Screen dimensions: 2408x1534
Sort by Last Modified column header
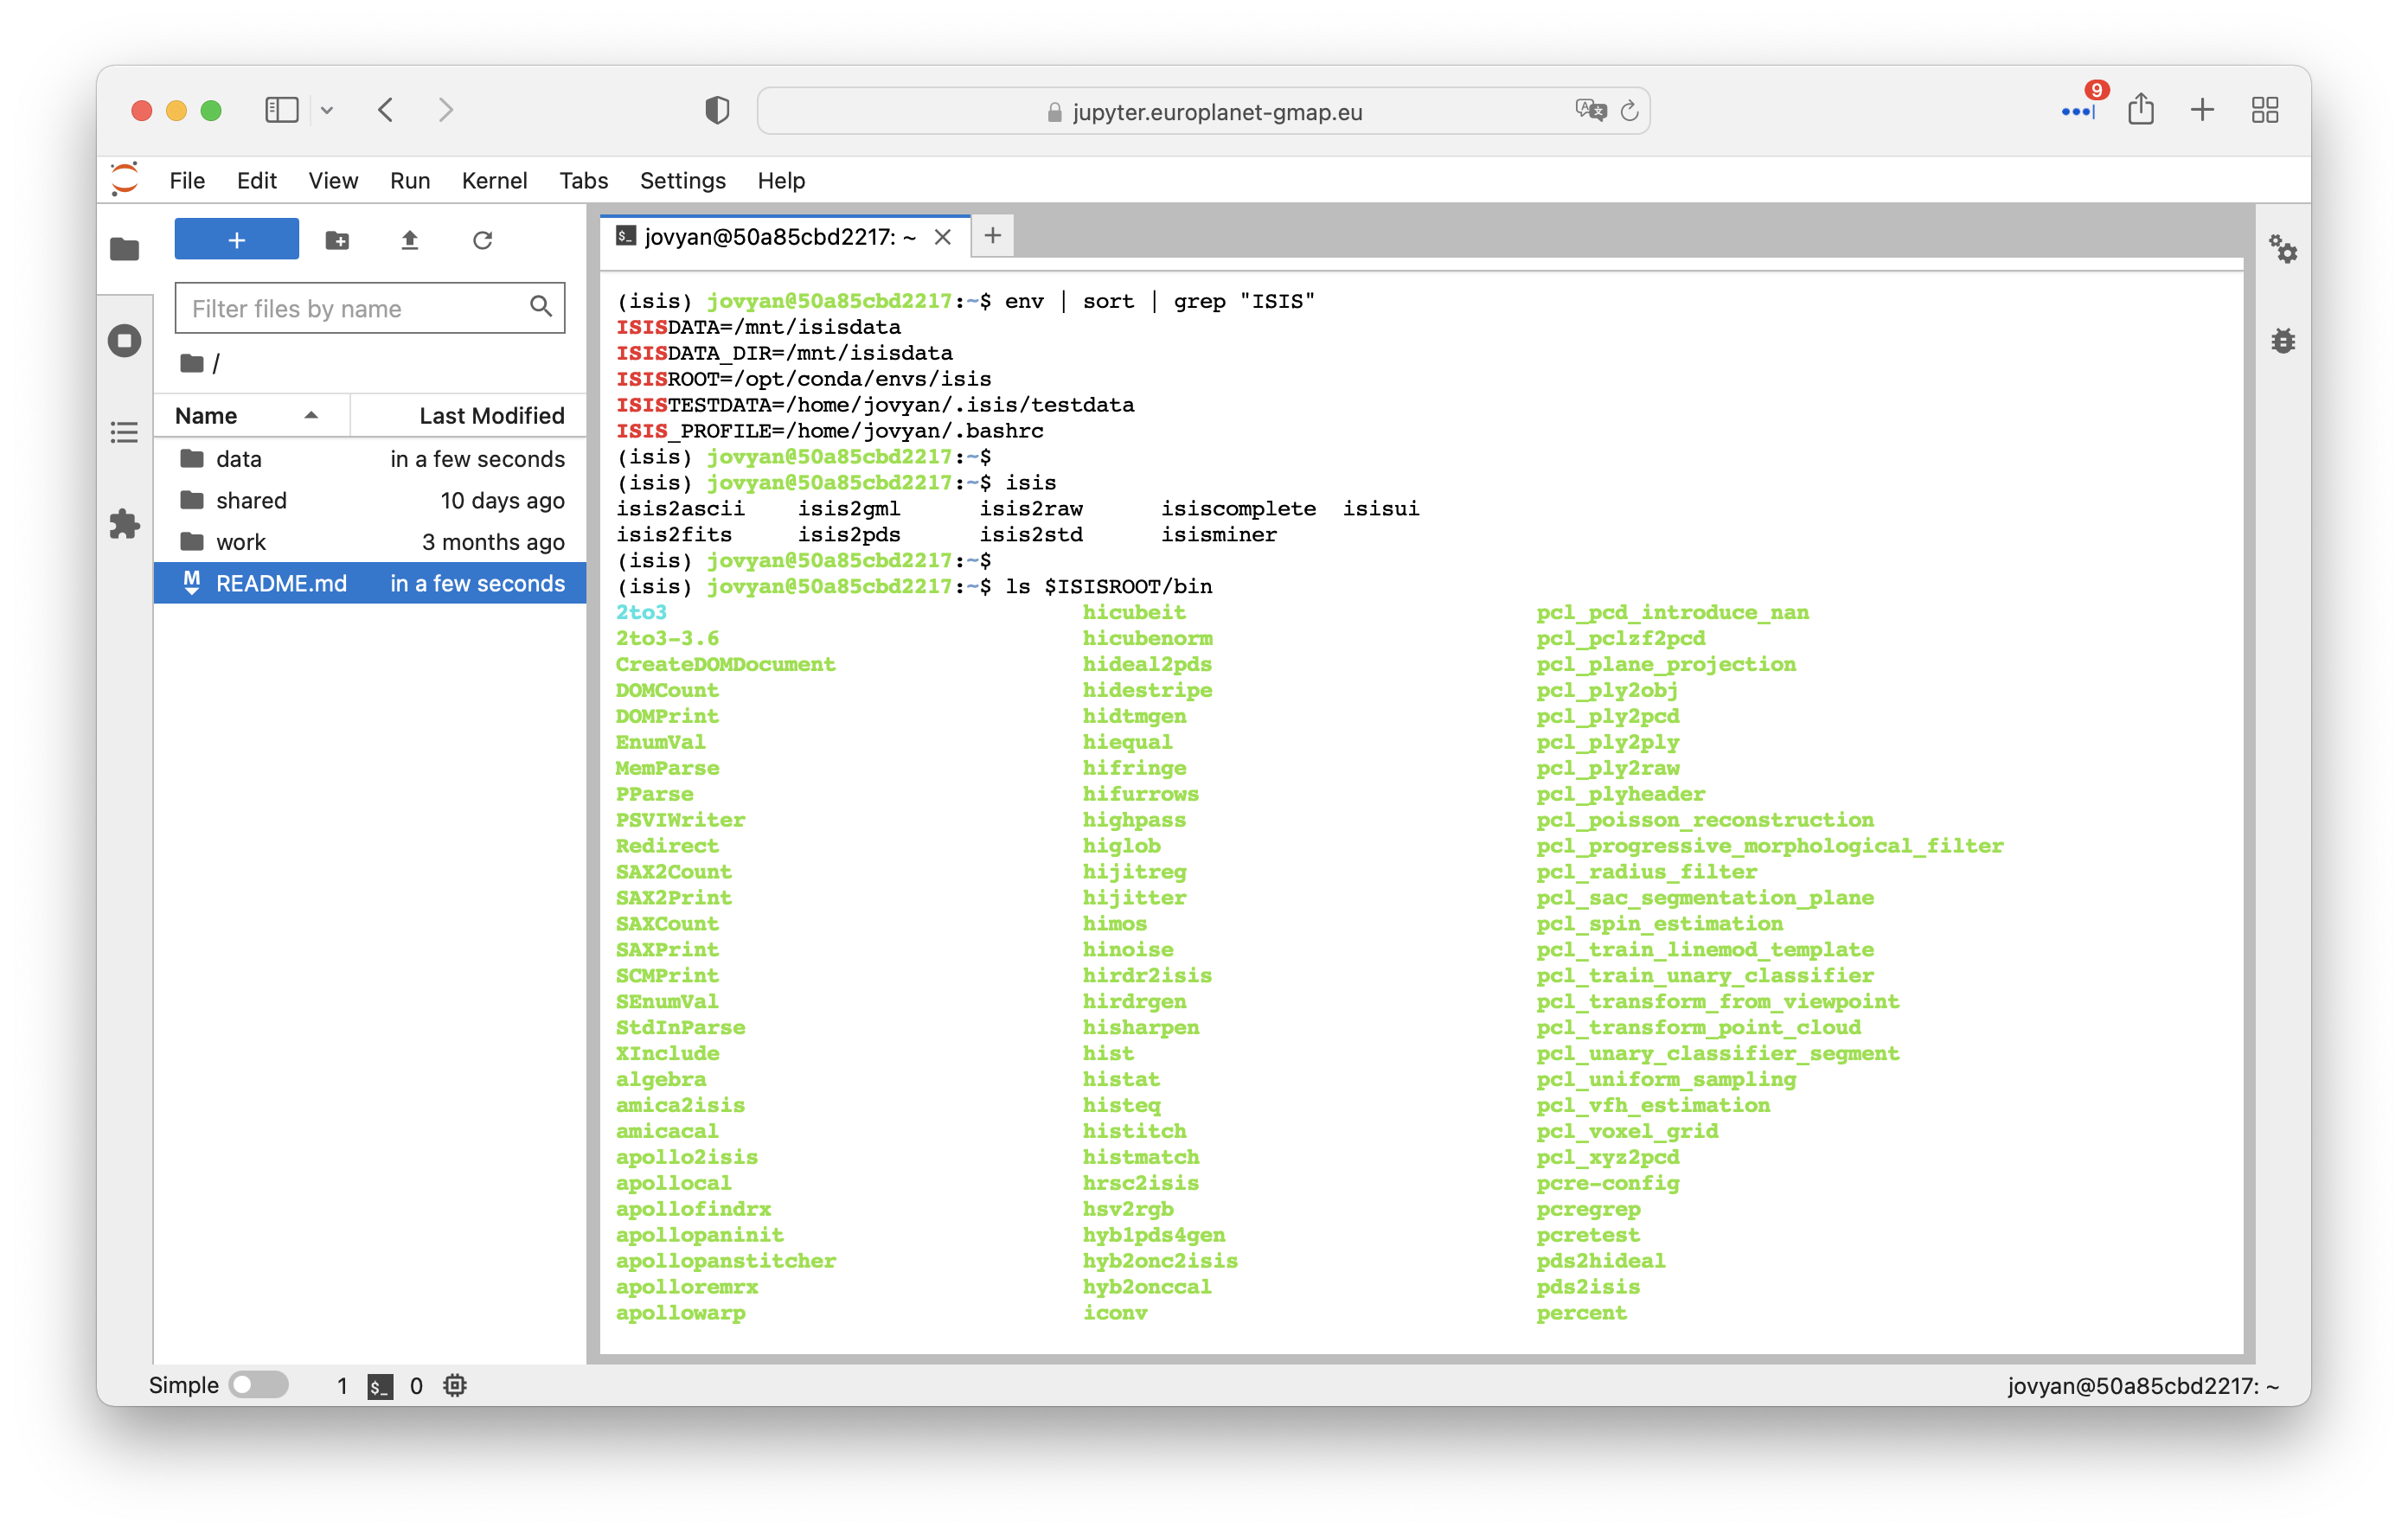(x=468, y=415)
